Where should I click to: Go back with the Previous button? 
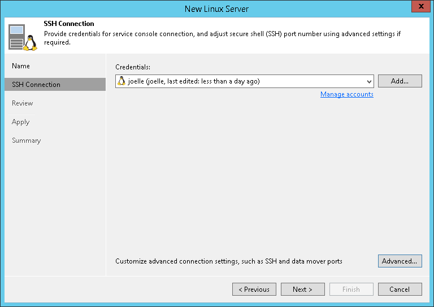pyautogui.click(x=254, y=290)
